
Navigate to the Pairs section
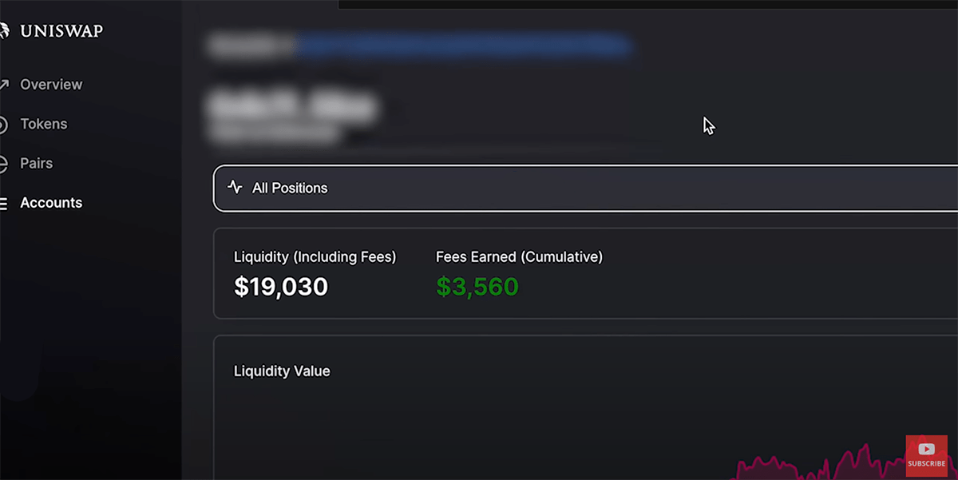[x=37, y=163]
